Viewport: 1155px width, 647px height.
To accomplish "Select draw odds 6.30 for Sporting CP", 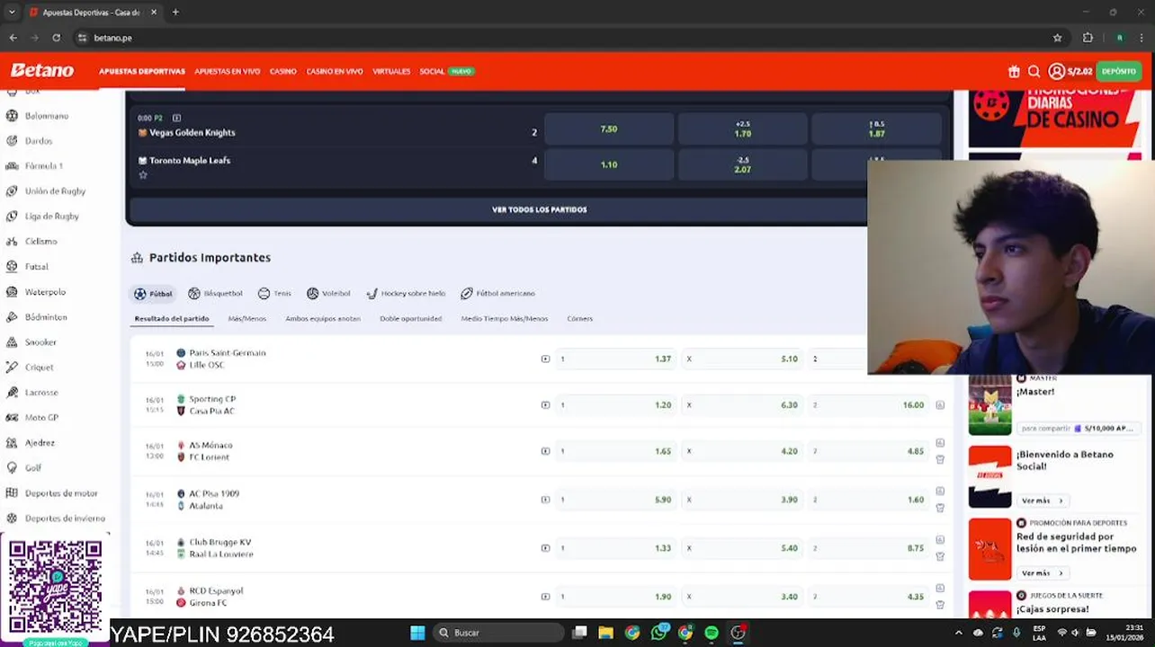I will point(742,405).
